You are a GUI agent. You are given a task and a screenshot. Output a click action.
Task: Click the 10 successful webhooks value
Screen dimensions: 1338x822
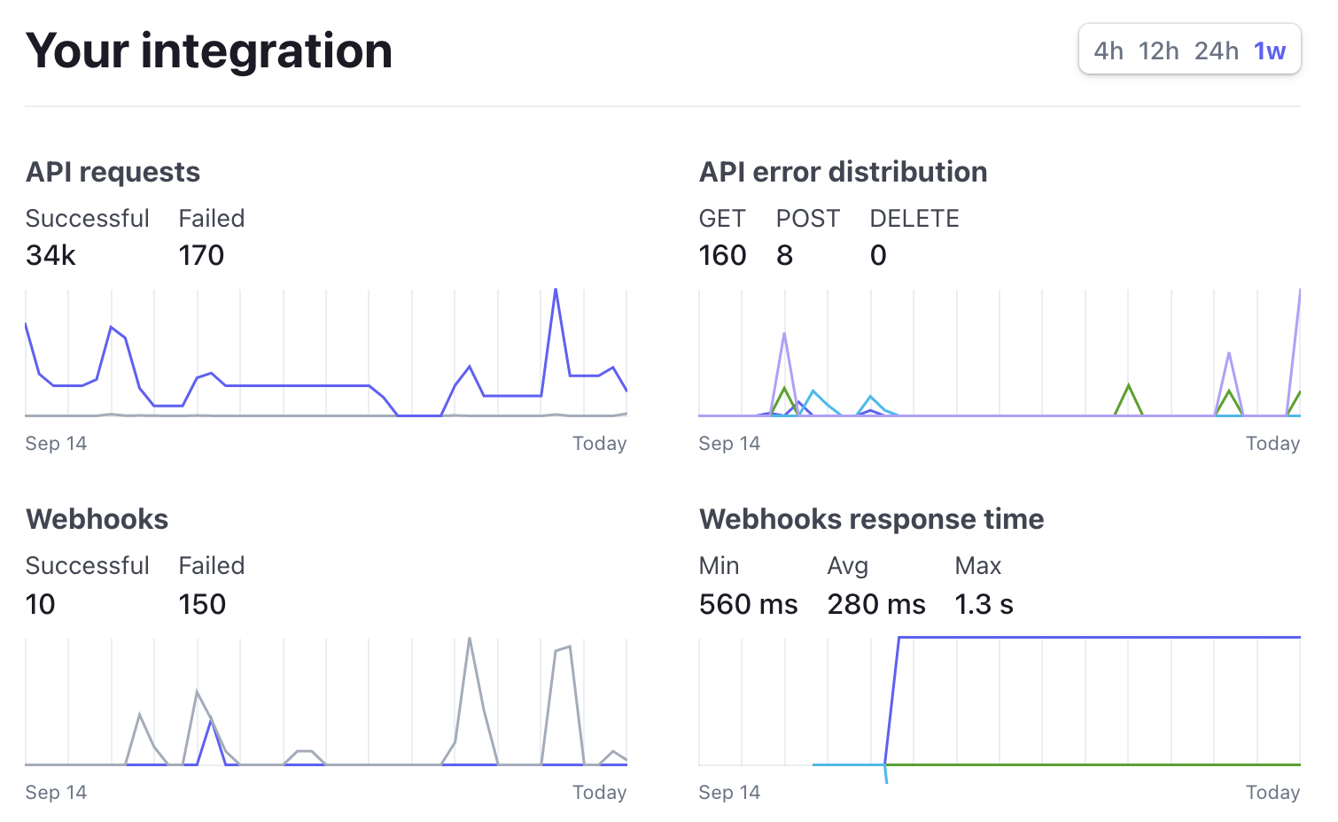[x=41, y=604]
